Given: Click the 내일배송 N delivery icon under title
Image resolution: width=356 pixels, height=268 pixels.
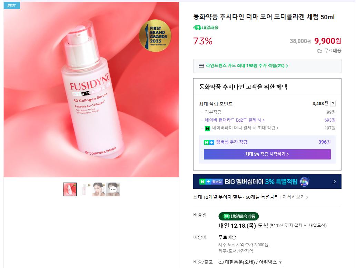Looking at the screenshot, I should click(x=197, y=28).
